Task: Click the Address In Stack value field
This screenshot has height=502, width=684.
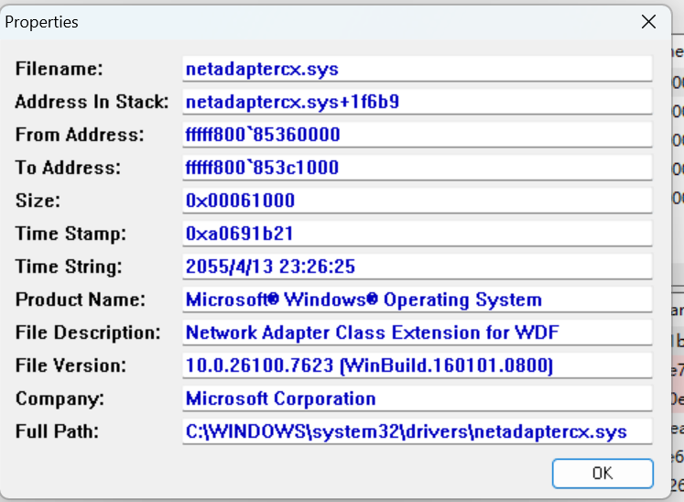Action: tap(417, 102)
